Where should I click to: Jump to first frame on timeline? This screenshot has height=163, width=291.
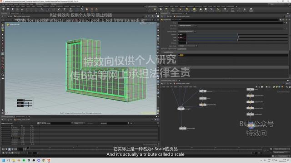(3, 149)
